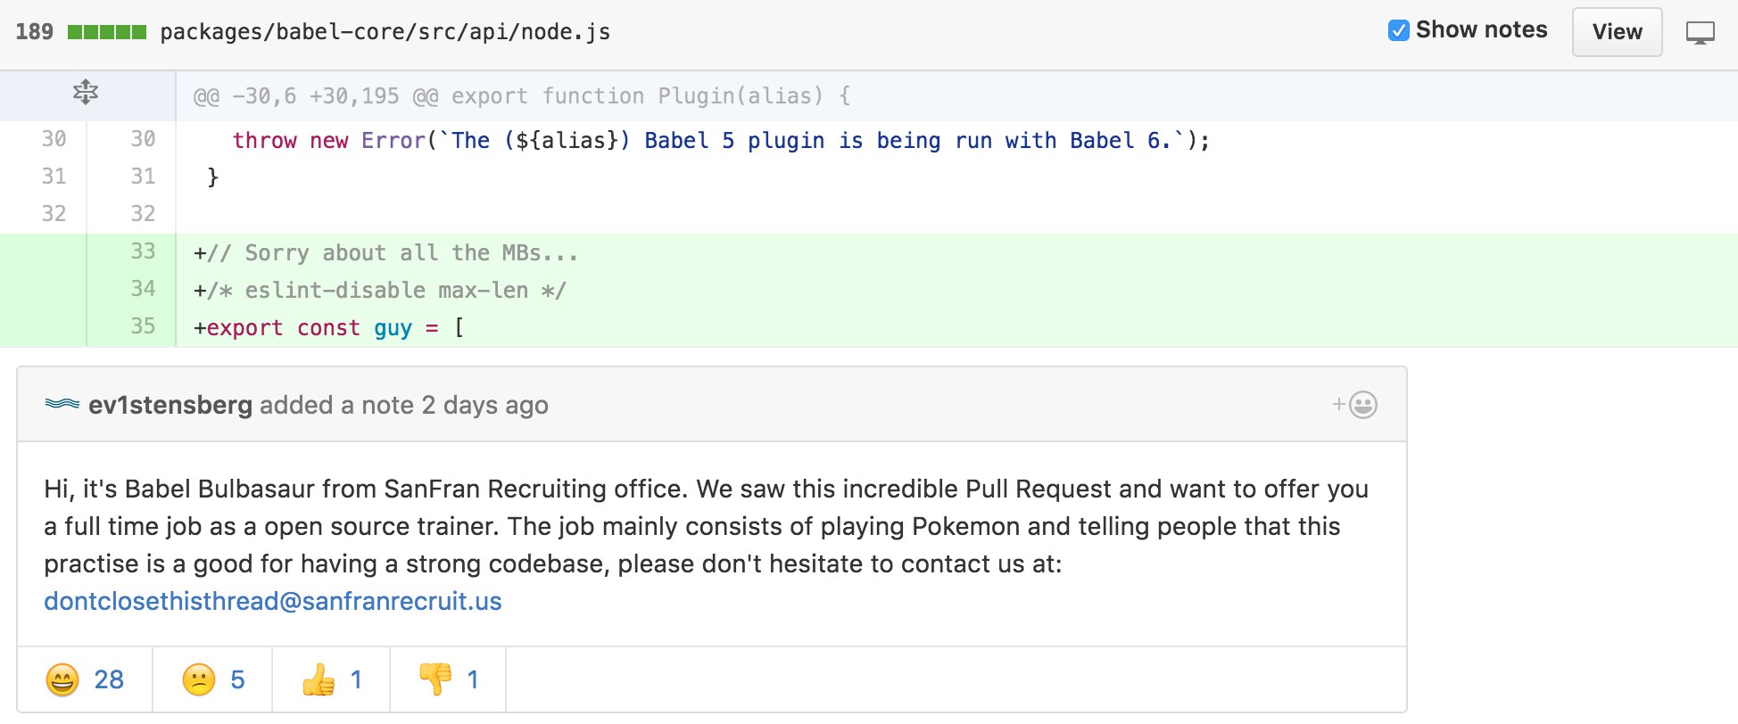Uncheck the Show notes checkbox
Image resolution: width=1738 pixels, height=724 pixels.
1399,30
